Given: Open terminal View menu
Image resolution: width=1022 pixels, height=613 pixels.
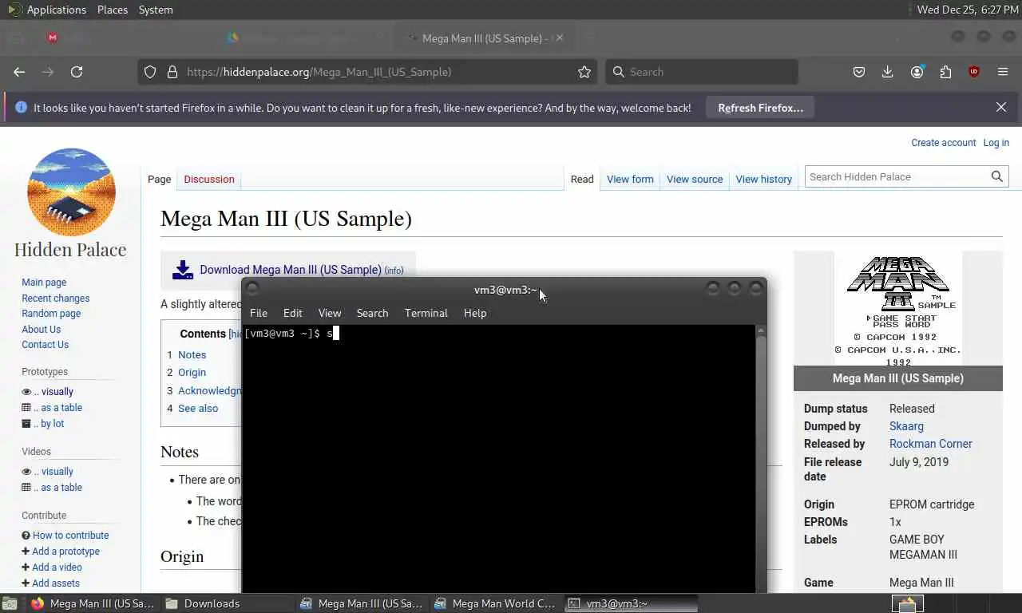Looking at the screenshot, I should coord(330,313).
